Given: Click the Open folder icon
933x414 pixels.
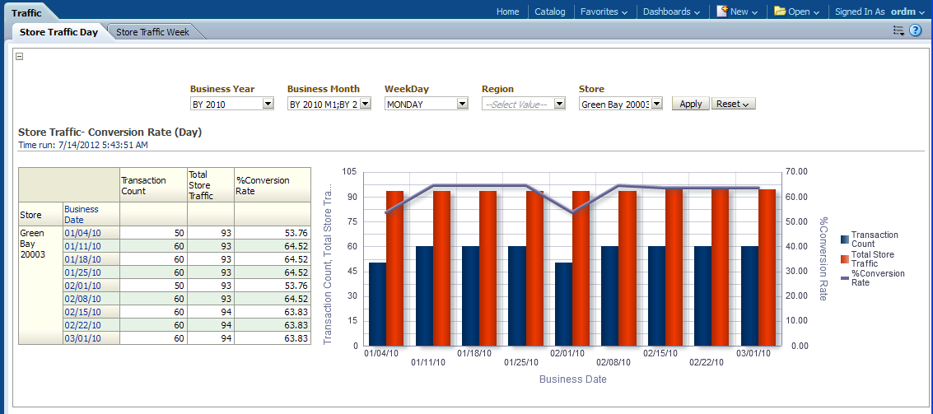Looking at the screenshot, I should pos(780,12).
